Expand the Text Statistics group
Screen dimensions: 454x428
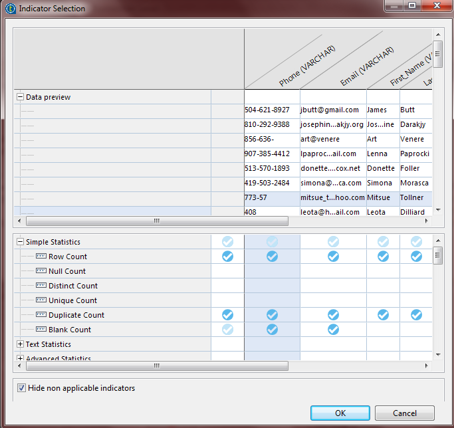pos(20,344)
